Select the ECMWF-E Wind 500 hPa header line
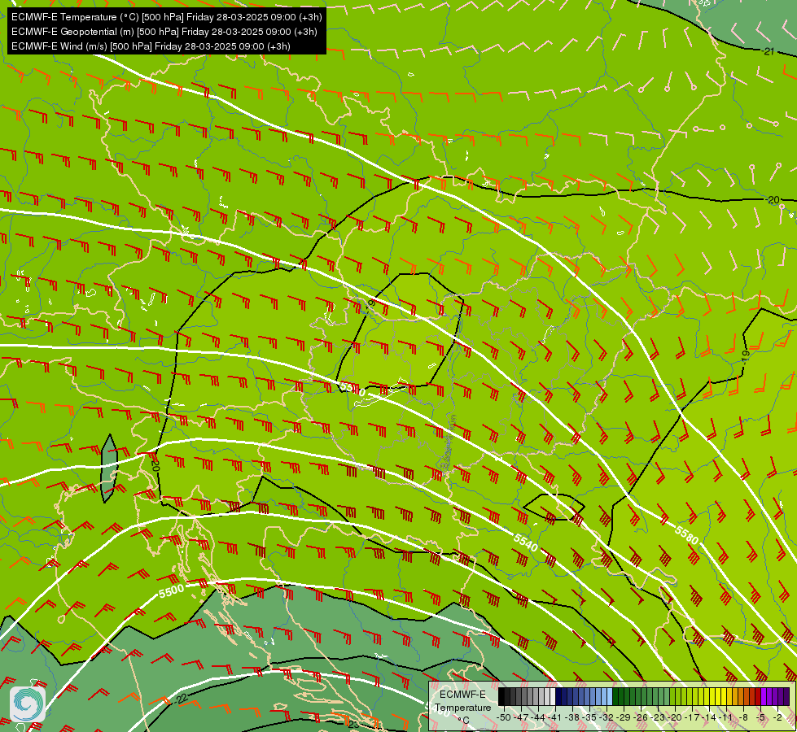 point(151,46)
